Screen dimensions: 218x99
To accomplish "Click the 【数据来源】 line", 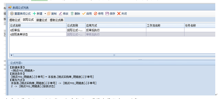I will click(x=18, y=68).
